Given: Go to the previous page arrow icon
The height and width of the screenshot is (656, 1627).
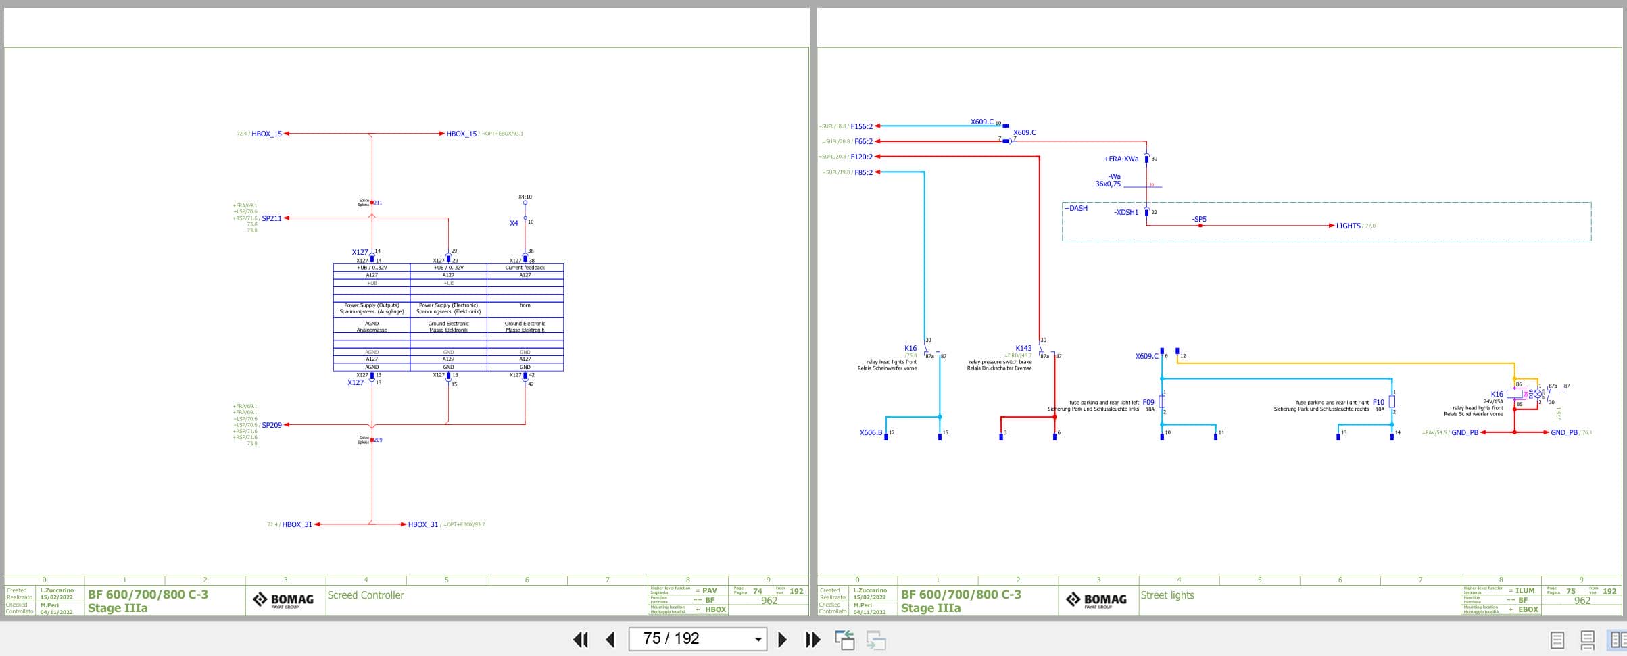Looking at the screenshot, I should (610, 639).
